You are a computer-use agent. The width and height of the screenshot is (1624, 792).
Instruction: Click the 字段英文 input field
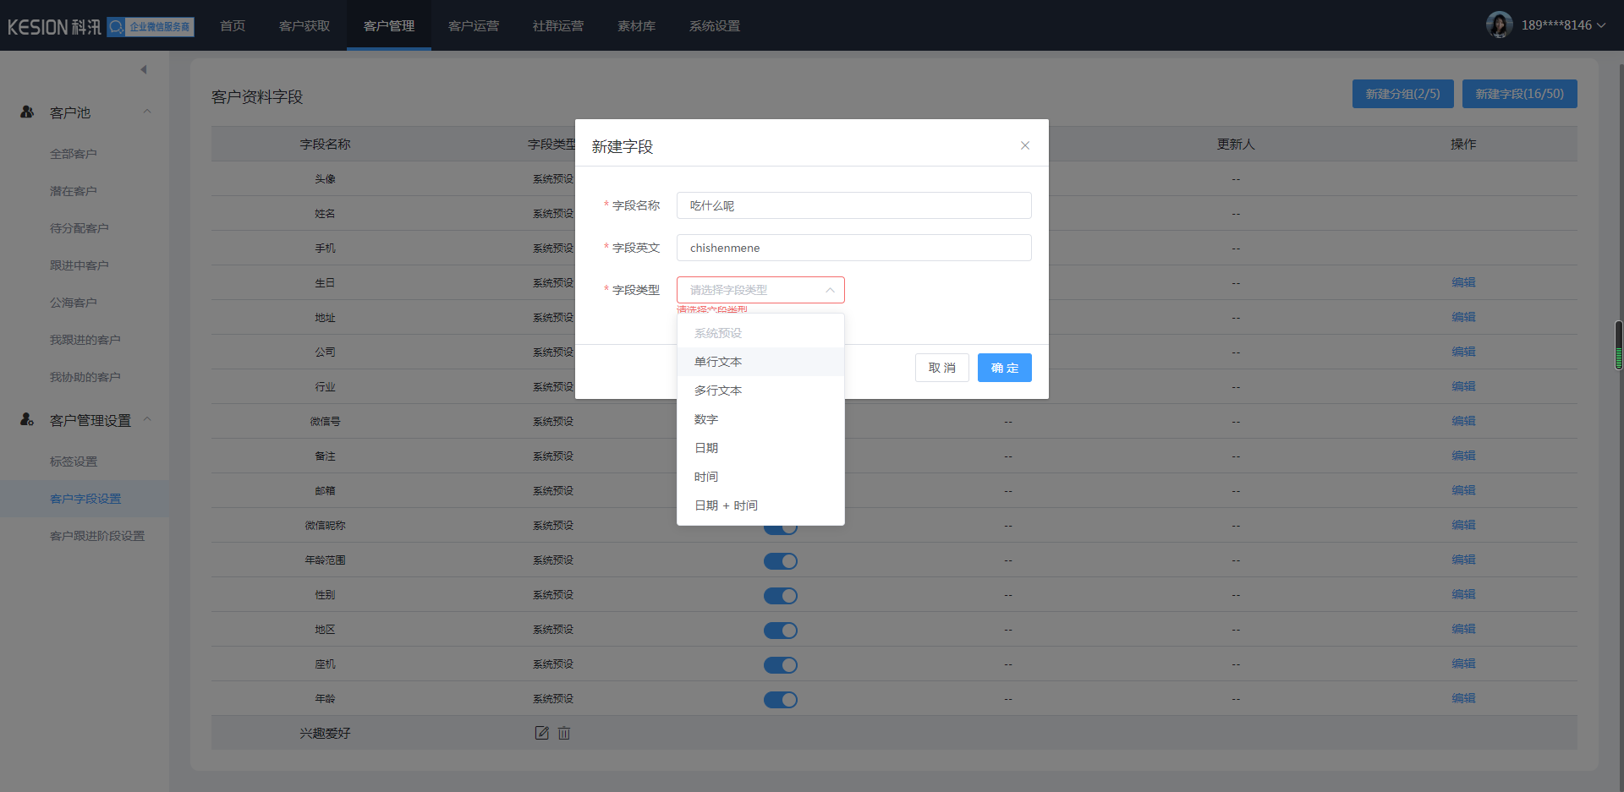tap(853, 248)
